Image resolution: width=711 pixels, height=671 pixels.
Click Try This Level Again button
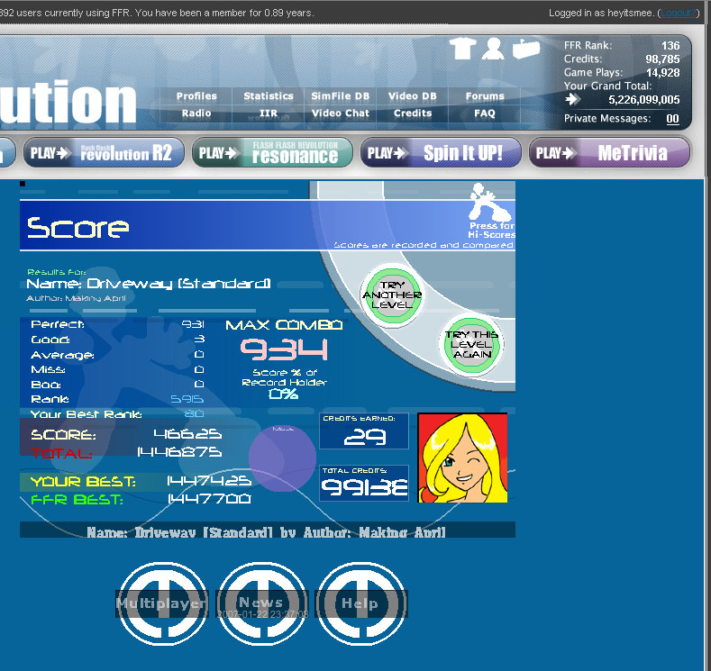471,344
